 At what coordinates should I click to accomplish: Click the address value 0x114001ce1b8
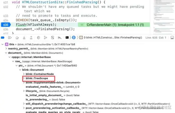pos(65,44)
